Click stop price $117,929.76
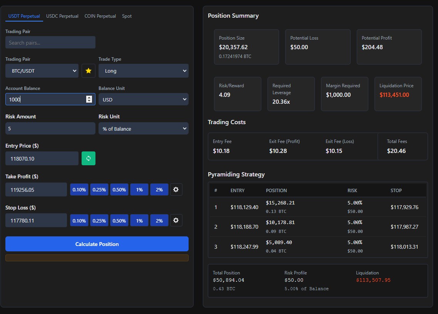Viewport: 438px width, 314px height. click(405, 207)
